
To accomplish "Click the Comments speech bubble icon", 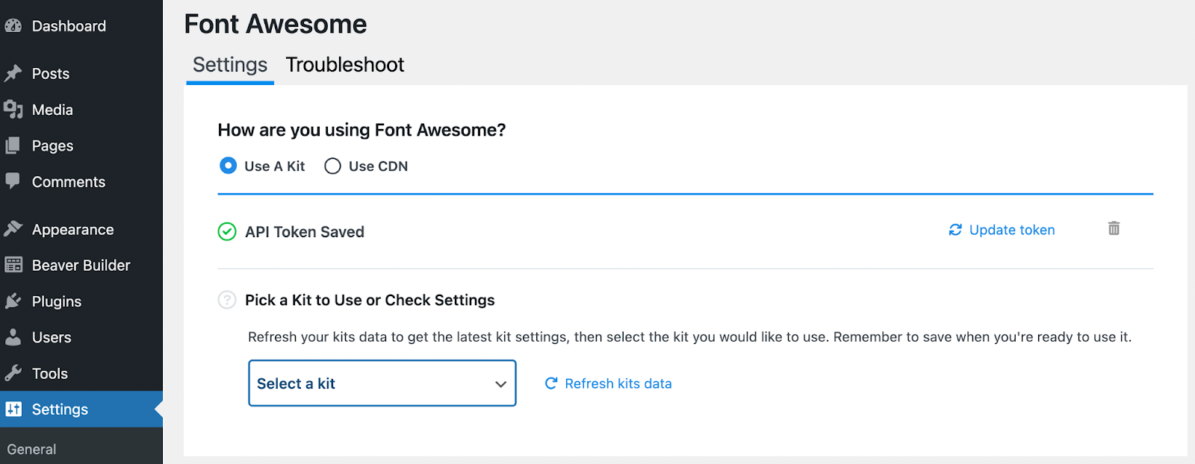I will [x=13, y=181].
